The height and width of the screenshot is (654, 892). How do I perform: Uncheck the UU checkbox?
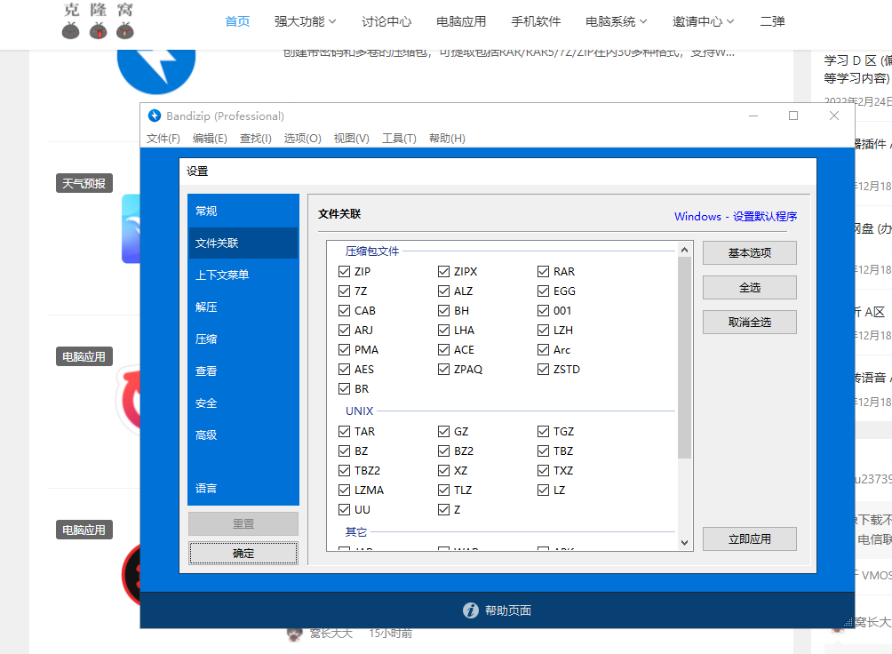344,509
